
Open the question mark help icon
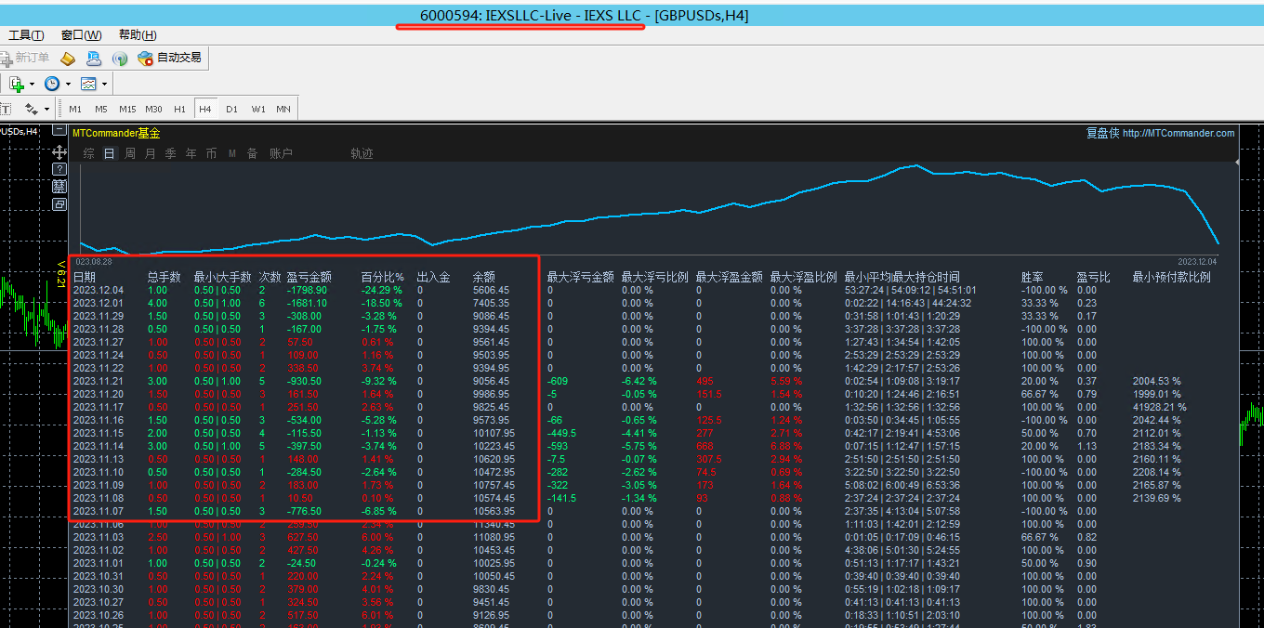coord(59,169)
